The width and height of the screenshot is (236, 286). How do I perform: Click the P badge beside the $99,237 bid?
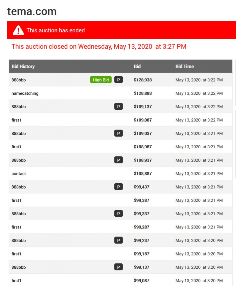119,240
